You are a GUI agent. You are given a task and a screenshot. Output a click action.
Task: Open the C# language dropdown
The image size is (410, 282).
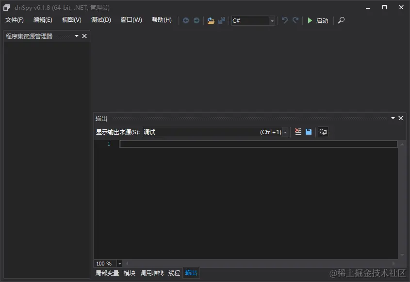pos(272,21)
